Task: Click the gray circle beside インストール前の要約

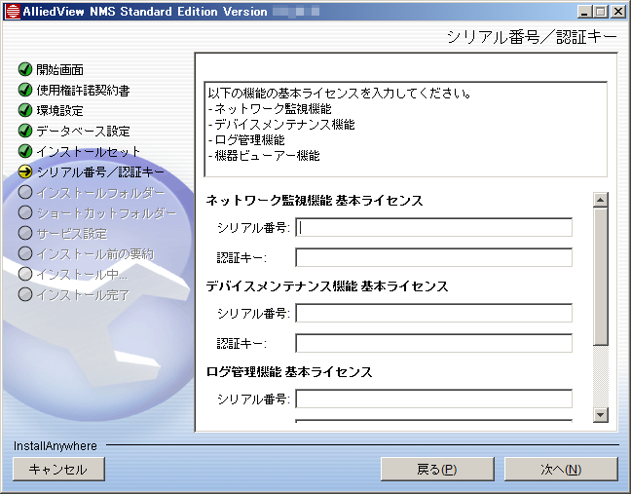Action: (x=25, y=253)
